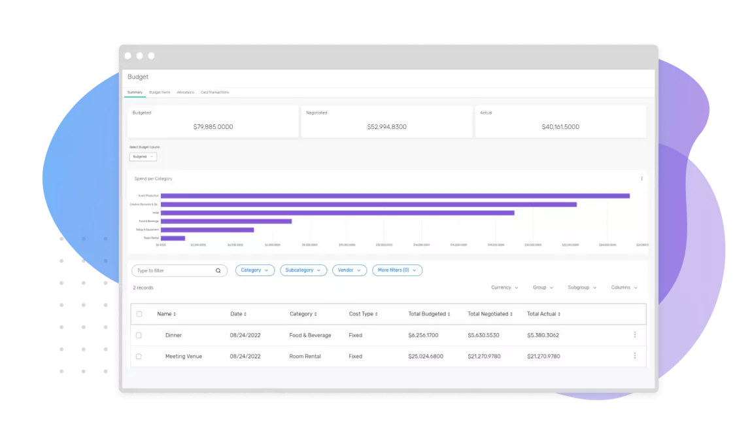
Task: Switch to the Card Transactions tab
Action: (x=215, y=92)
